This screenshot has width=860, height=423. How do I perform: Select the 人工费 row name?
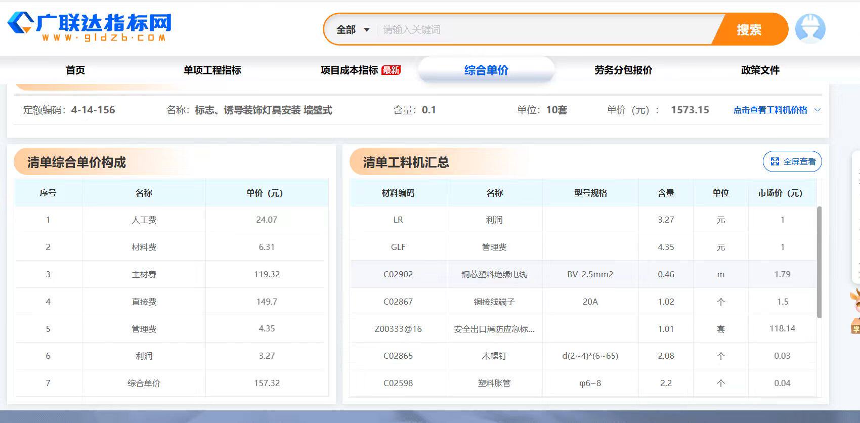coord(144,220)
